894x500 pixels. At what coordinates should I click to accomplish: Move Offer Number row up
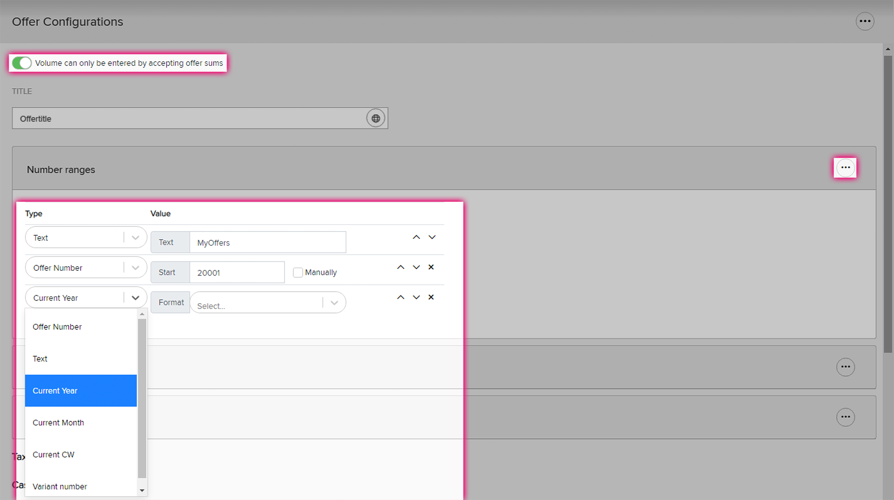(400, 268)
